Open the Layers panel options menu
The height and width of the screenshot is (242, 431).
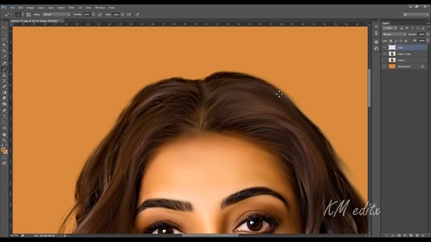pos(428,24)
